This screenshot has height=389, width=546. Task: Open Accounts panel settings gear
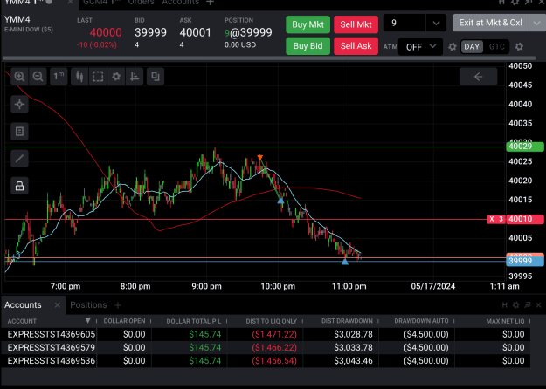tap(515, 305)
